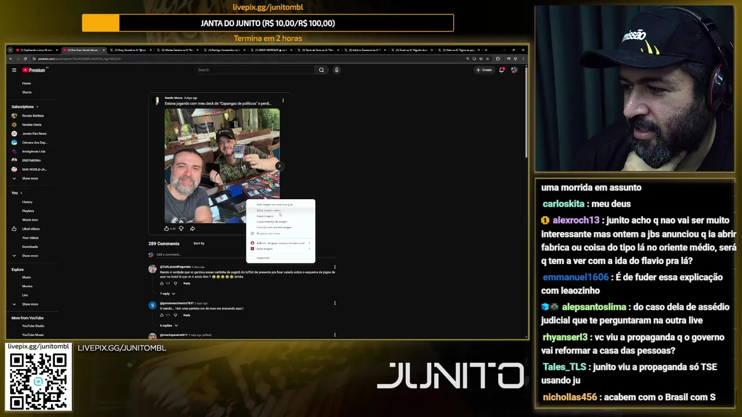Dislike the gersonnascimento7837 comment
742x417 pixels.
tap(176, 315)
